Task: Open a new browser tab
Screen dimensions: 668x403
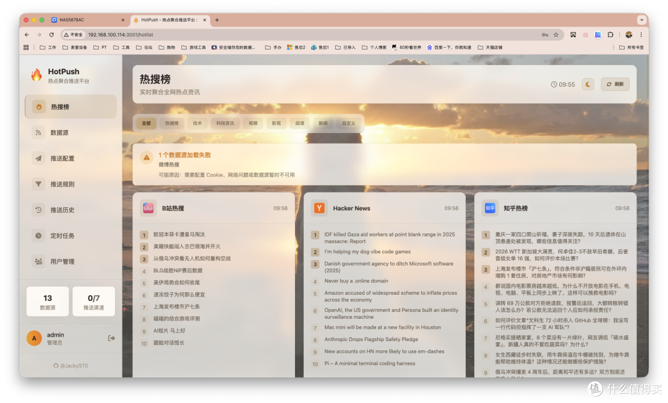Action: click(217, 20)
